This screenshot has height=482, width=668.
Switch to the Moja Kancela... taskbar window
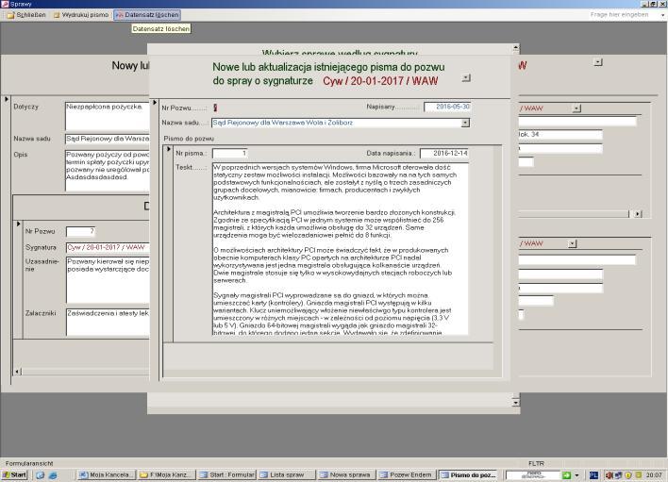(107, 474)
